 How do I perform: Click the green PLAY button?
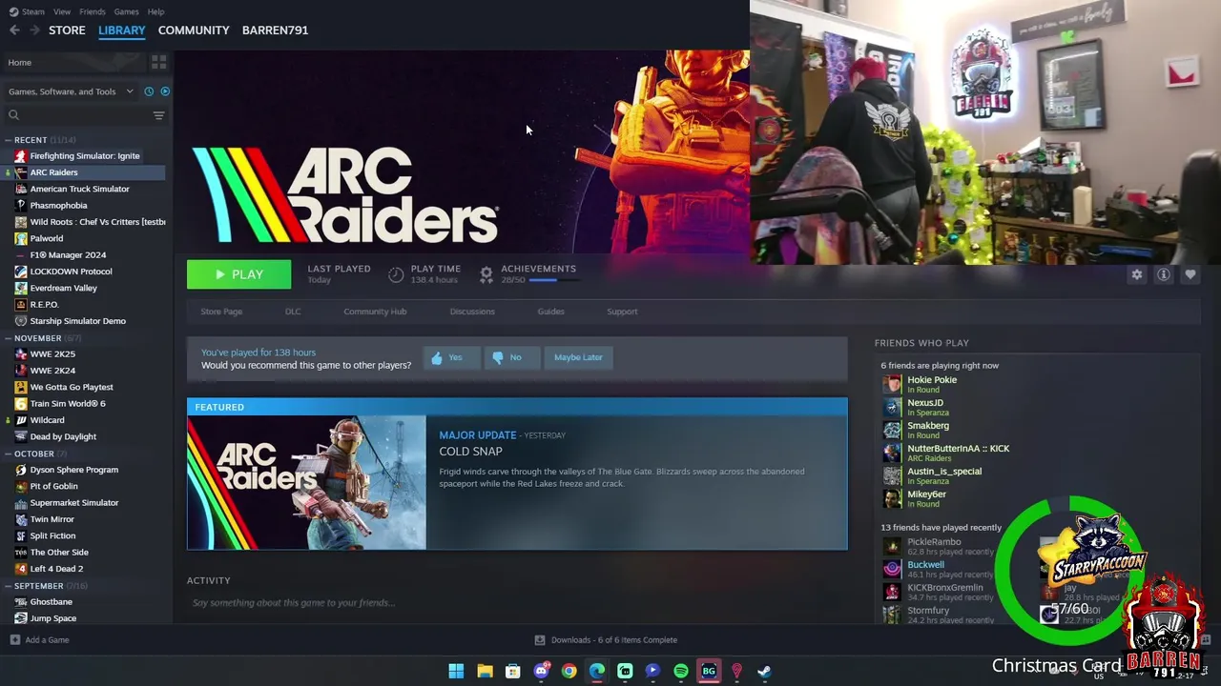[x=238, y=274]
